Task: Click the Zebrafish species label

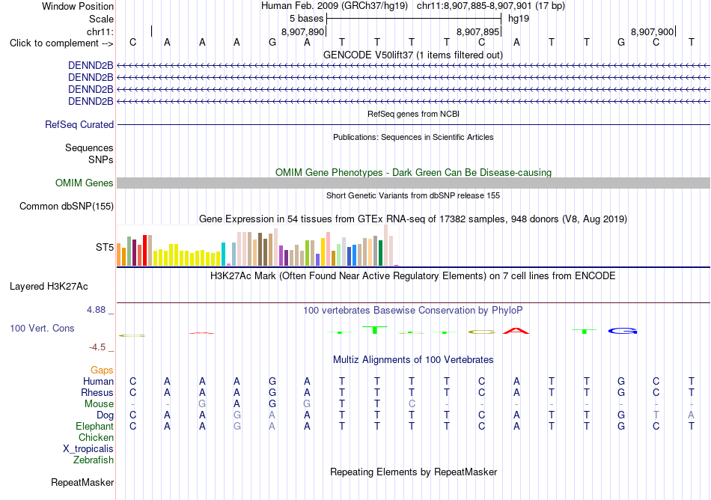Action: [x=94, y=460]
